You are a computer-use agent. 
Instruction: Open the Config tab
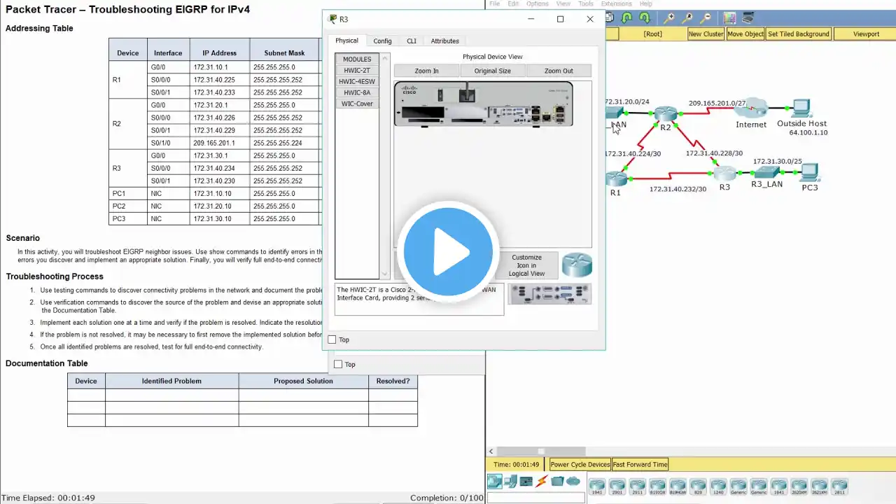[382, 41]
